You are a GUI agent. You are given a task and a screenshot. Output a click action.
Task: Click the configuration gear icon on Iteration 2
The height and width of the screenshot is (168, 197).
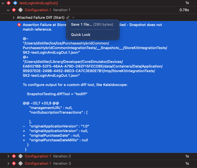pos(20,156)
